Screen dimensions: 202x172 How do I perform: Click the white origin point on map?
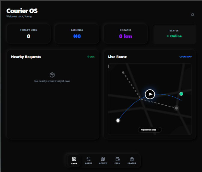tap(118, 121)
